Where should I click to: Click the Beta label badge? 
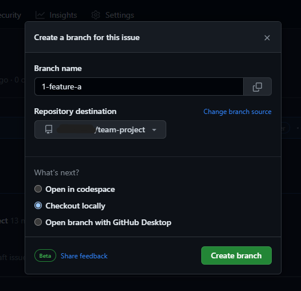point(45,255)
